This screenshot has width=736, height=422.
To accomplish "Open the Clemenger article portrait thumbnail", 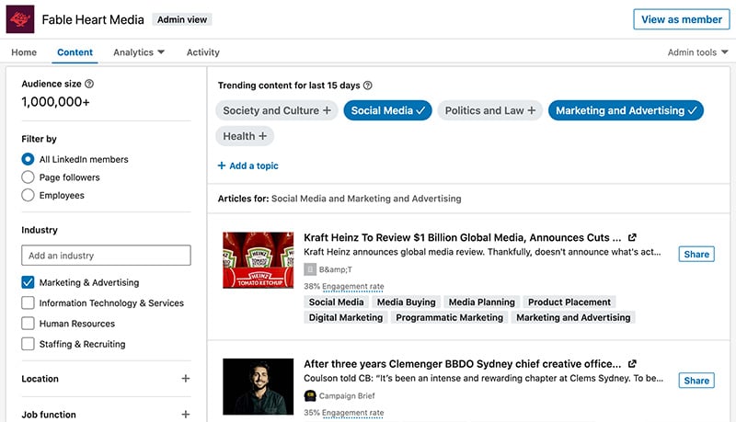I will pos(259,386).
